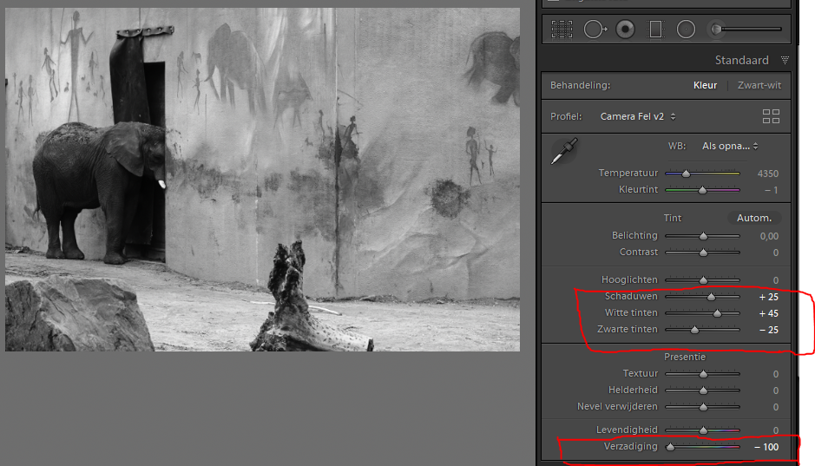815x466 pixels.
Task: Open the profile browser grid icon
Action: pos(770,116)
